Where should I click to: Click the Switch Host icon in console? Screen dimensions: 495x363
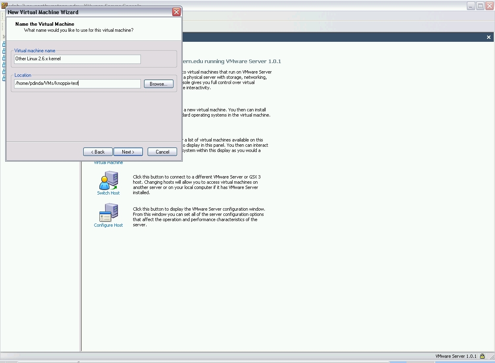pos(108,180)
